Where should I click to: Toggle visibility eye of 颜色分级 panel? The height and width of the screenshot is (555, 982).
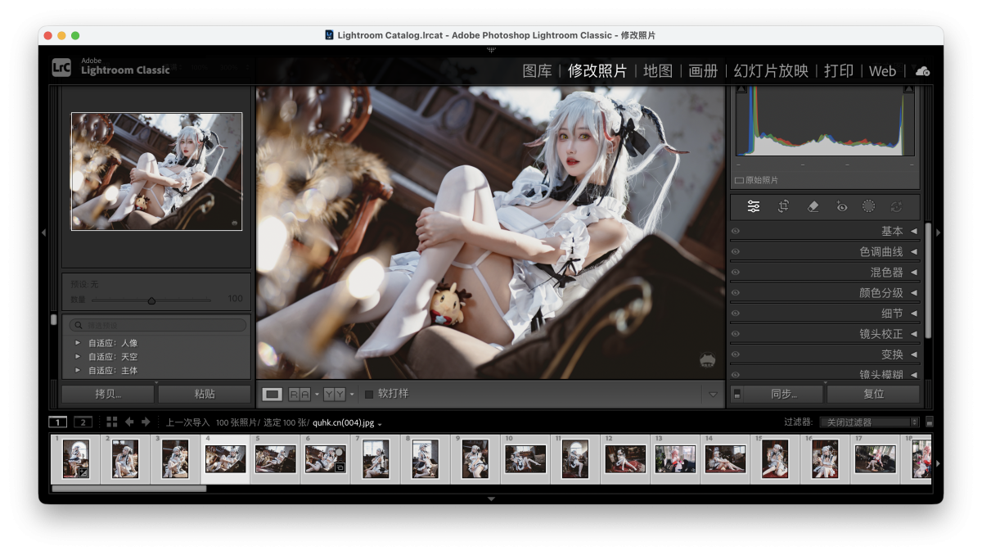736,293
